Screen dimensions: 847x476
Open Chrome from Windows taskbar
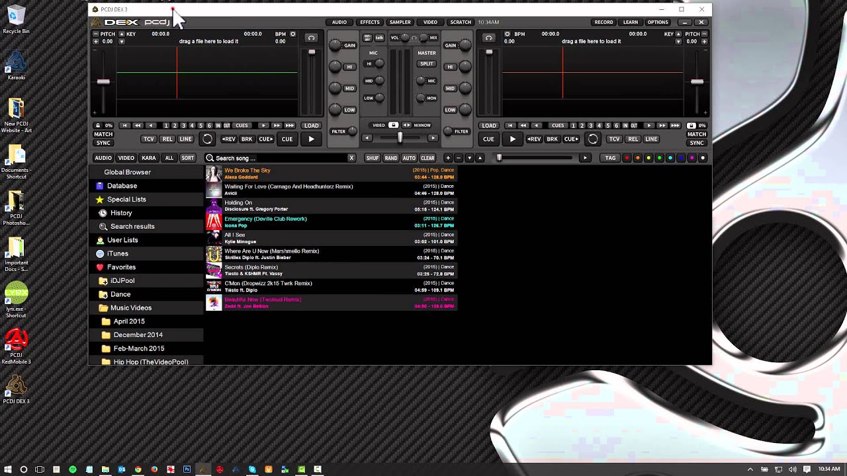click(x=138, y=469)
